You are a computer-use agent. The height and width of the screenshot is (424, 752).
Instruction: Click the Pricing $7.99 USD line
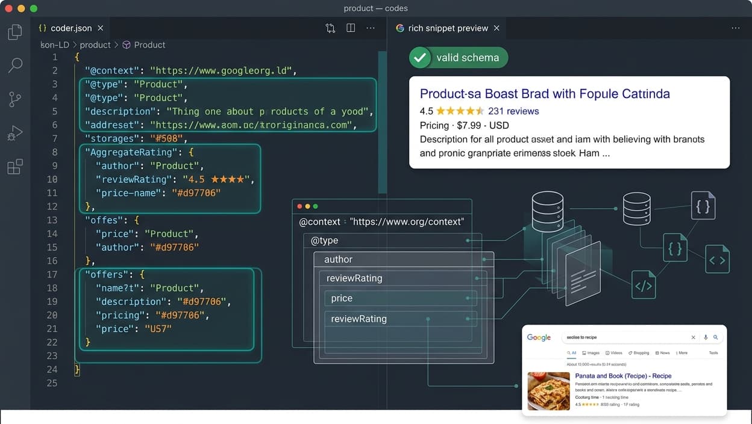coord(465,126)
